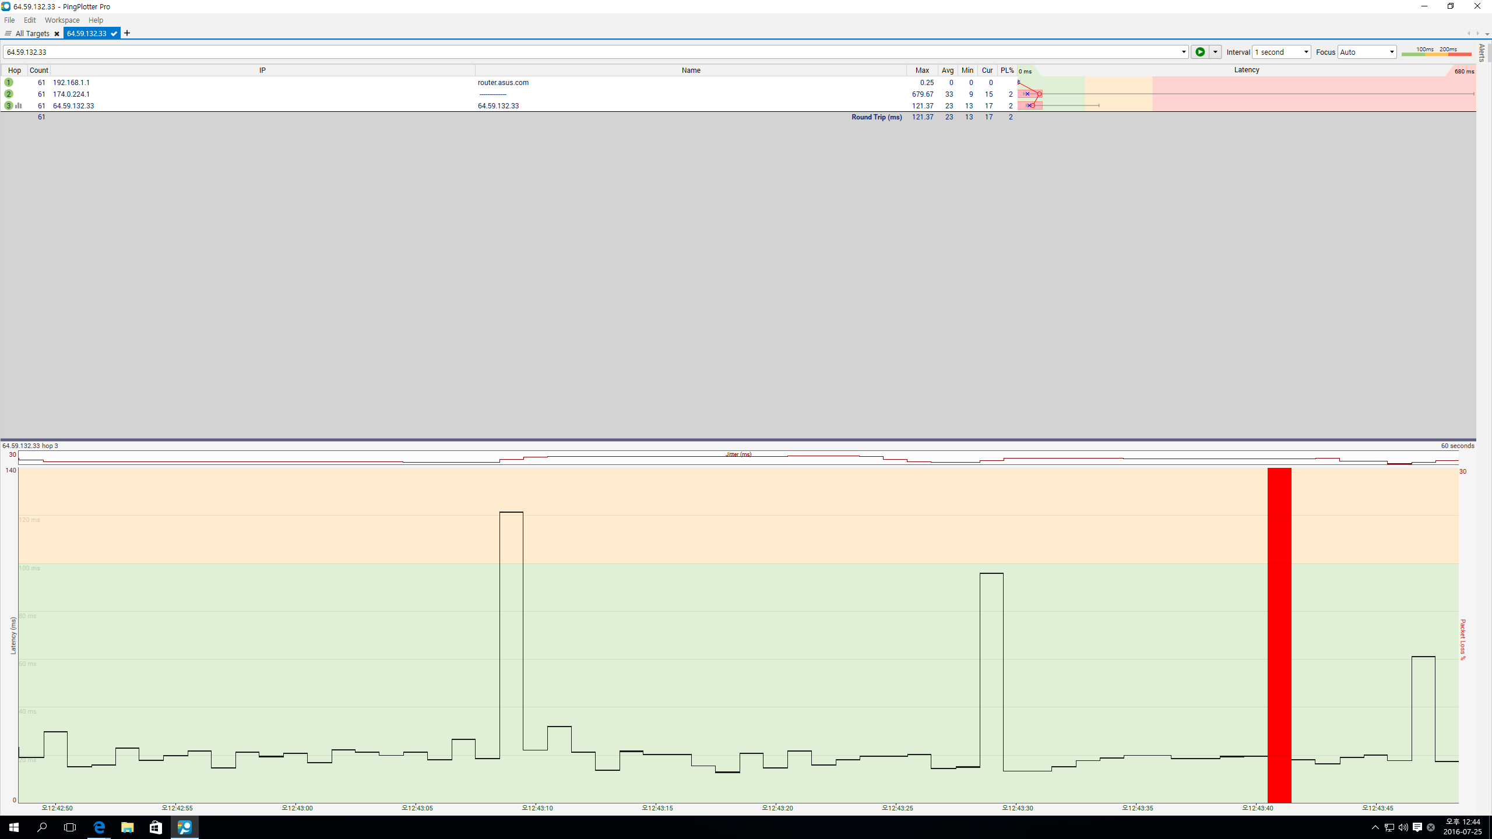Click the PingPlotter taskbar icon
The height and width of the screenshot is (839, 1492).
[184, 827]
